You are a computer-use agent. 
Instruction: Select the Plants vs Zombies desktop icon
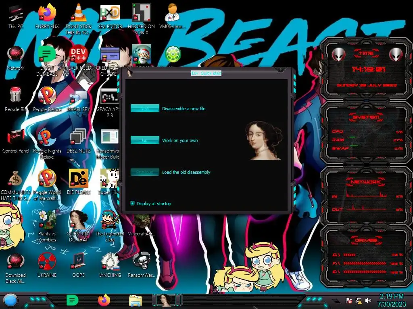[47, 227]
